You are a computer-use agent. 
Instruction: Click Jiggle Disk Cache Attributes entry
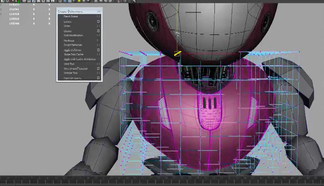click(x=79, y=59)
